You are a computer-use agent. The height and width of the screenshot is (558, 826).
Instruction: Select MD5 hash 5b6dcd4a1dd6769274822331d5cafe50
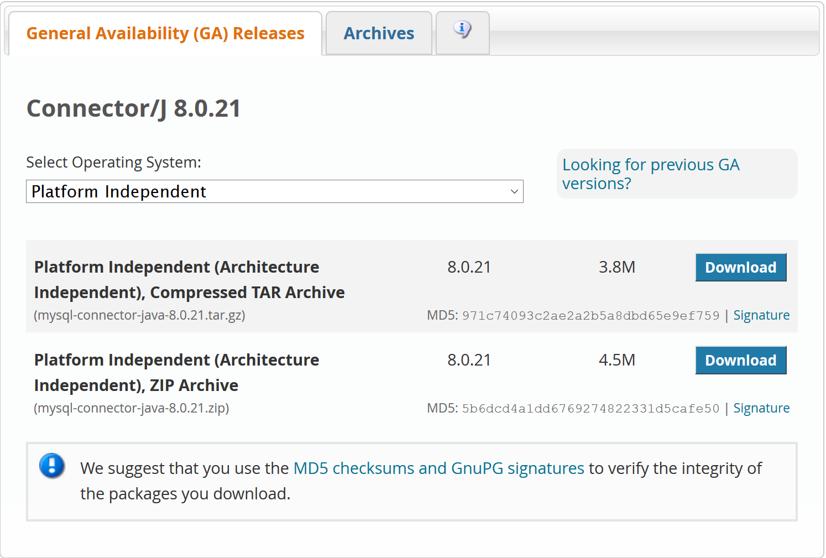pos(590,409)
